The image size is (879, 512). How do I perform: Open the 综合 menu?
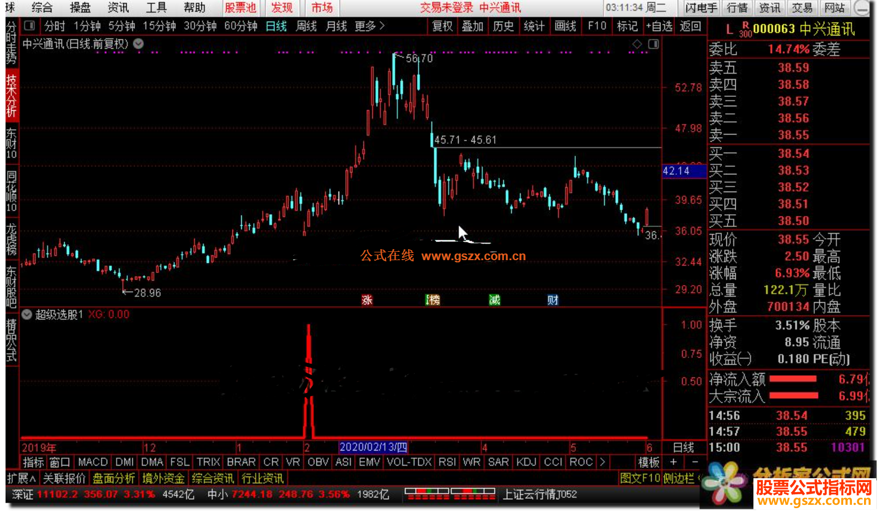click(42, 7)
